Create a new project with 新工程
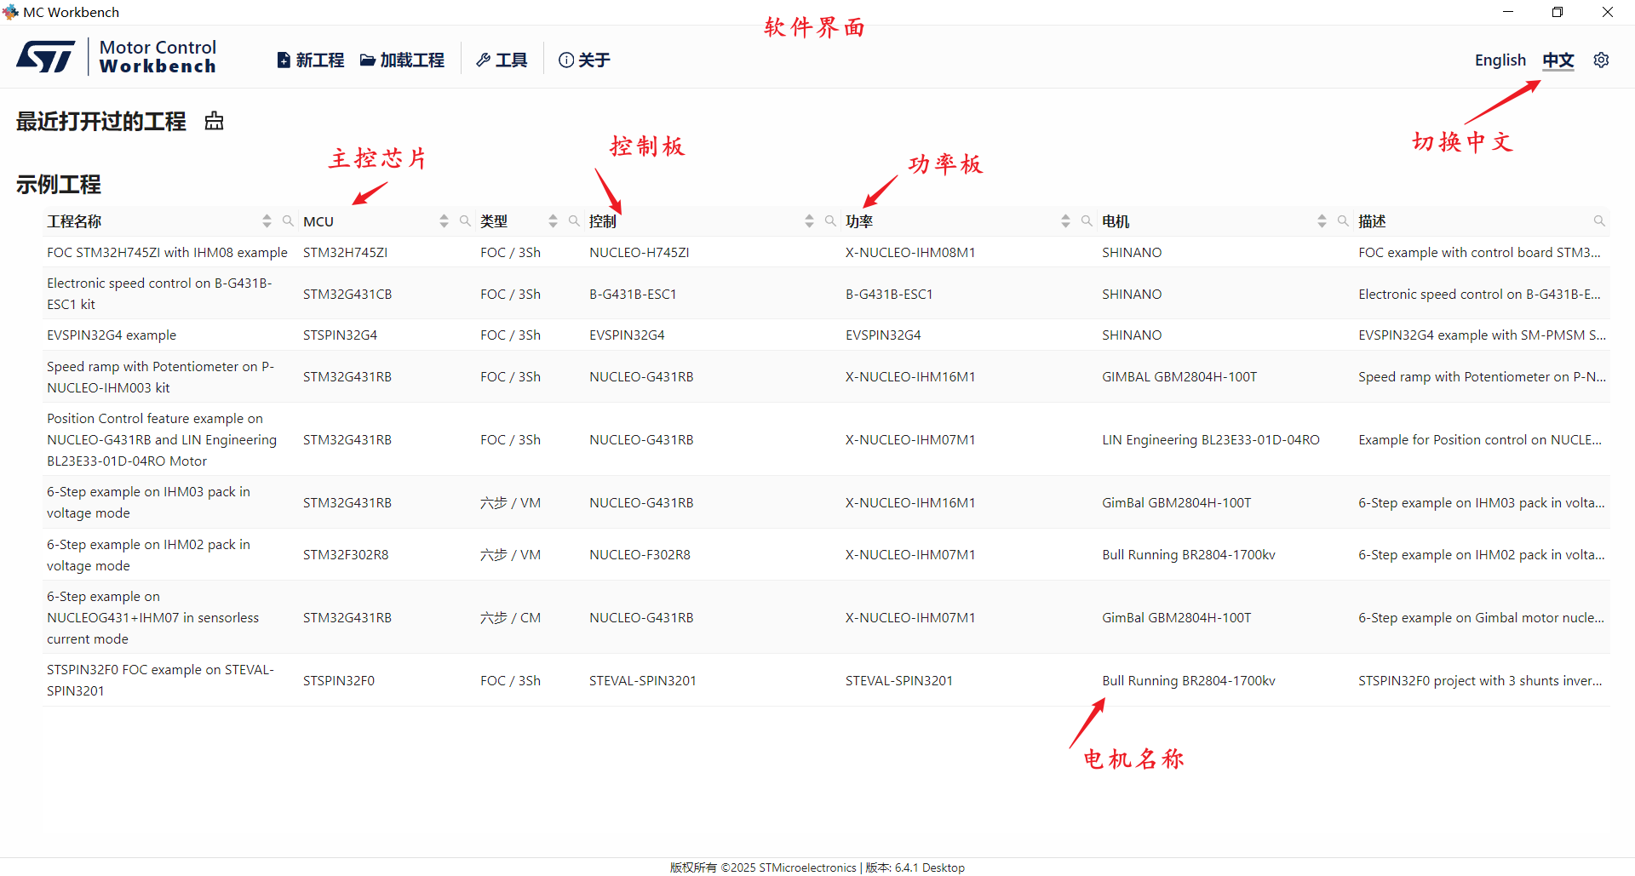Viewport: 1635px width, 876px height. (x=311, y=60)
